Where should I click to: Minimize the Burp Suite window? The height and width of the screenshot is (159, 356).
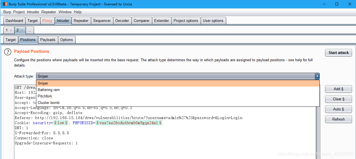pyautogui.click(x=324, y=4)
